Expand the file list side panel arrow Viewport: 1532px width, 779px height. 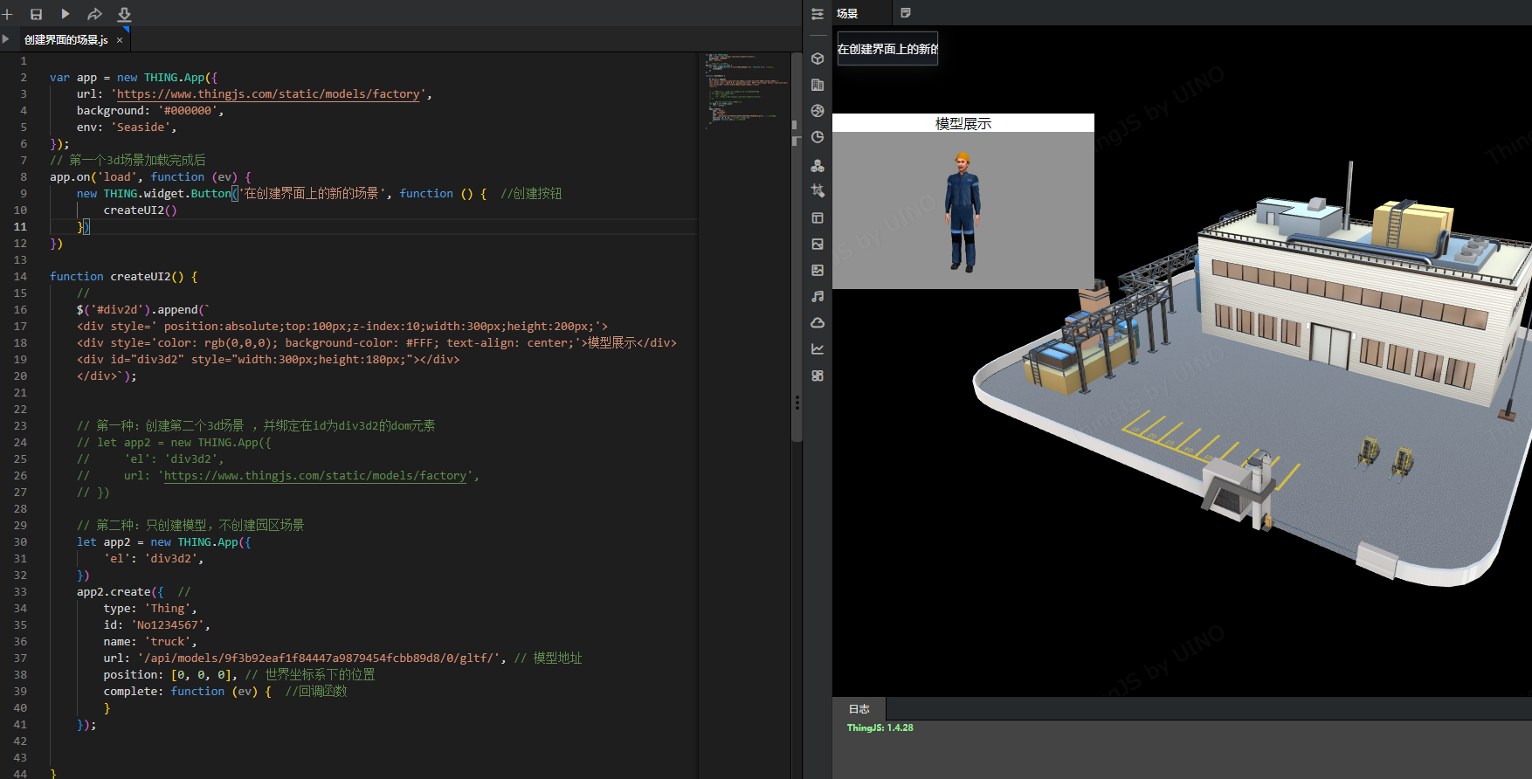pos(6,39)
